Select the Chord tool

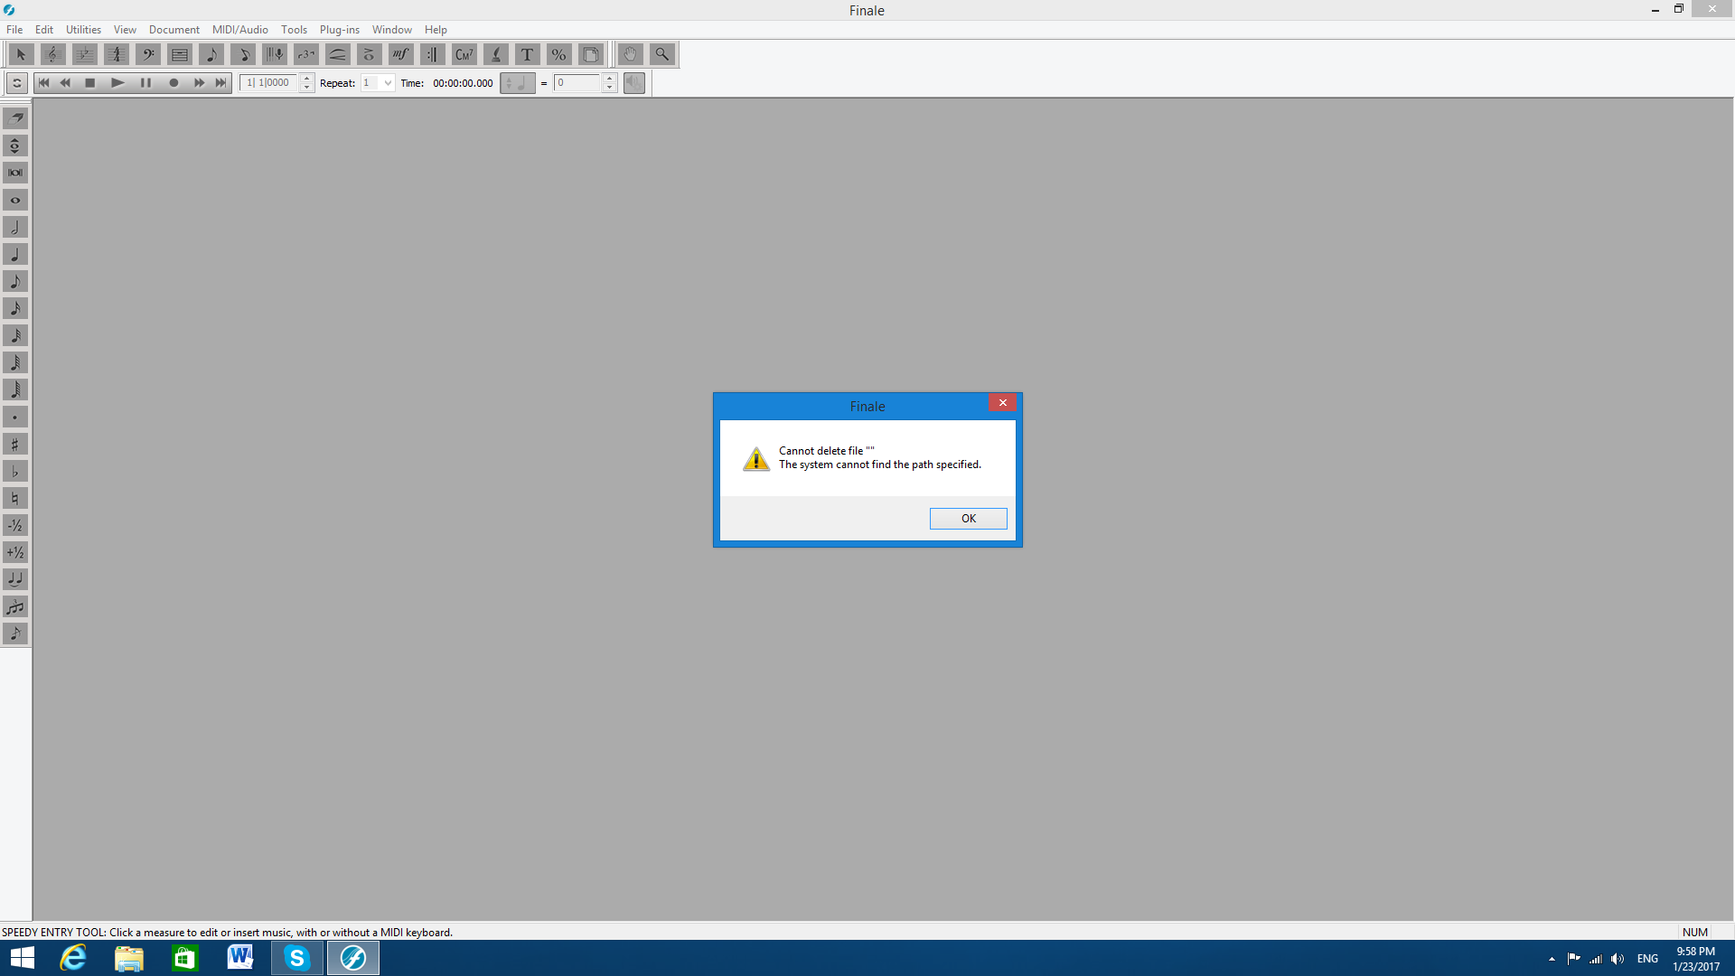(x=464, y=54)
